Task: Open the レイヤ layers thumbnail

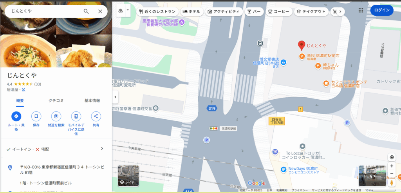Action: [x=128, y=176]
